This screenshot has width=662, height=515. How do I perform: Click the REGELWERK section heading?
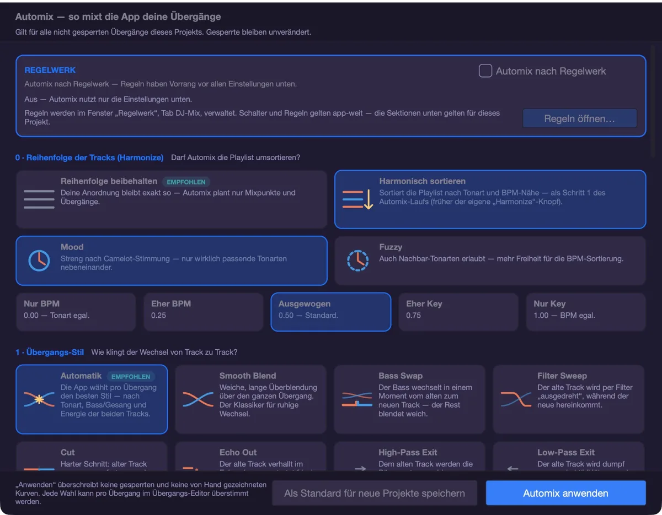point(50,71)
